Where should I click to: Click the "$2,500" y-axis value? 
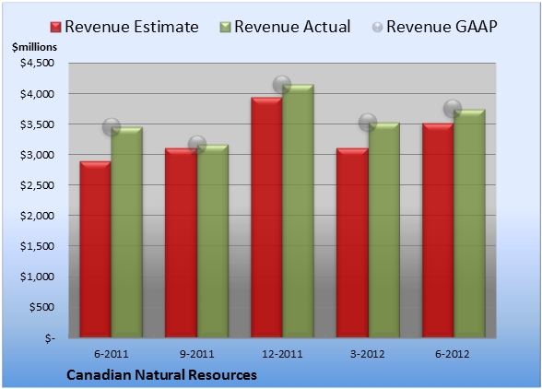(x=37, y=185)
